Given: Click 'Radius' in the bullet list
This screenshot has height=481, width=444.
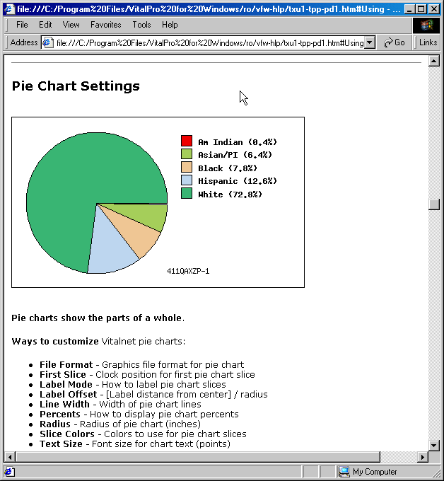Looking at the screenshot, I should [55, 424].
